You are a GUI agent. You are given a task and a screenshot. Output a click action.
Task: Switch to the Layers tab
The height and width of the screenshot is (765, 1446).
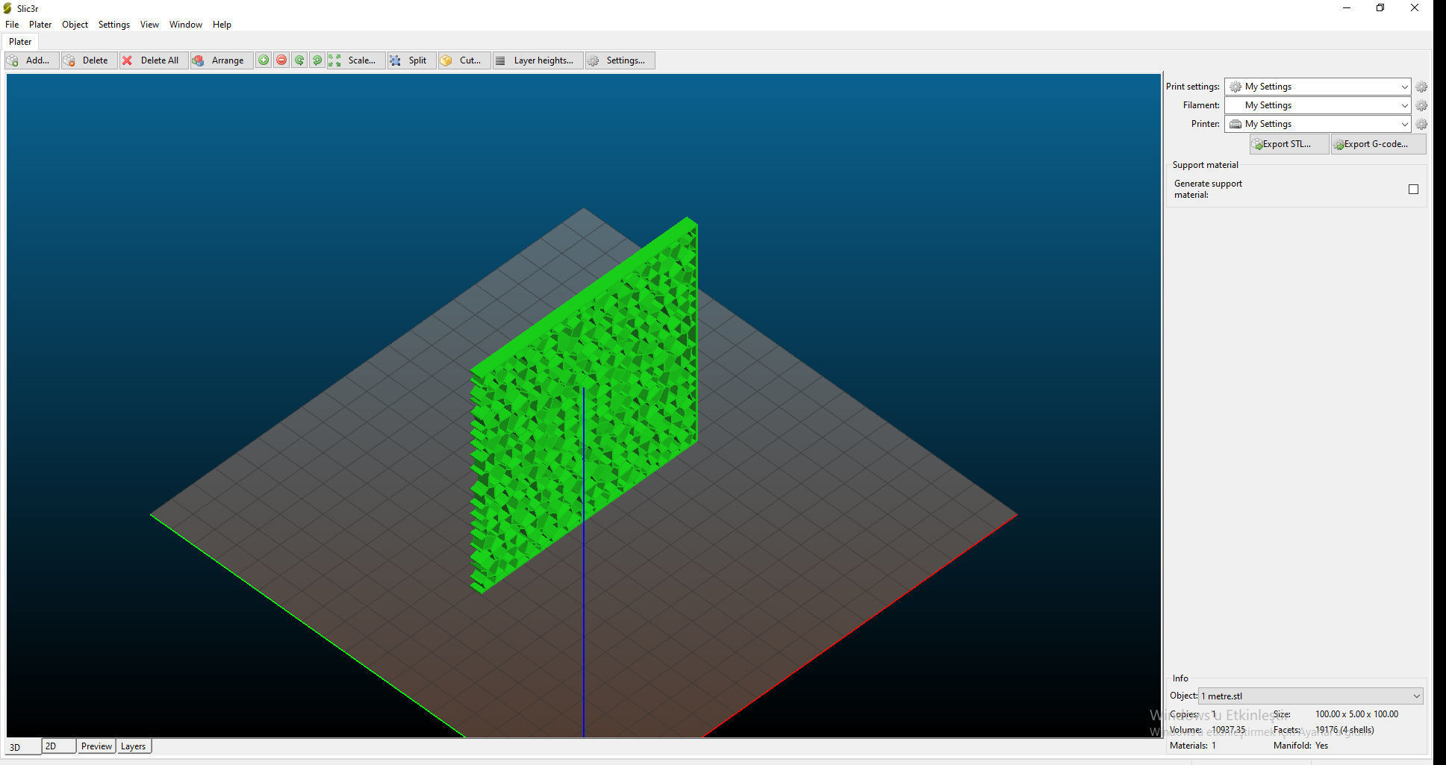tap(133, 746)
